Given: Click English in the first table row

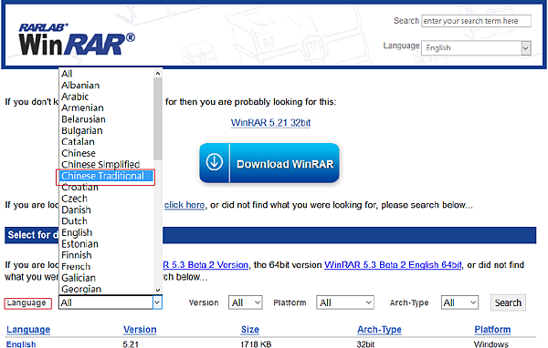Looking at the screenshot, I should tap(21, 344).
